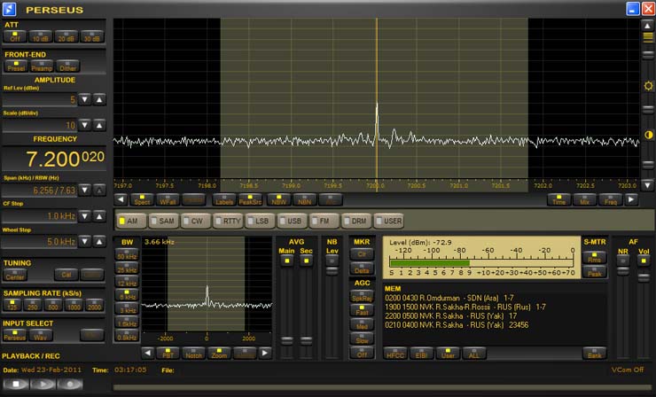Image resolution: width=656 pixels, height=397 pixels.
Task: Select the 20 dB attenuator
Action: point(66,37)
